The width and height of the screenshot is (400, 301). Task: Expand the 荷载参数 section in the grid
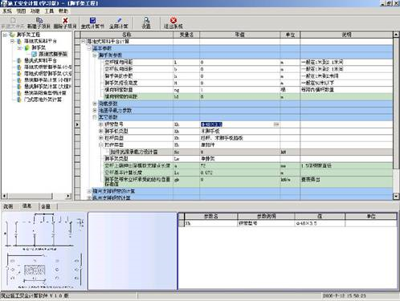coord(95,104)
